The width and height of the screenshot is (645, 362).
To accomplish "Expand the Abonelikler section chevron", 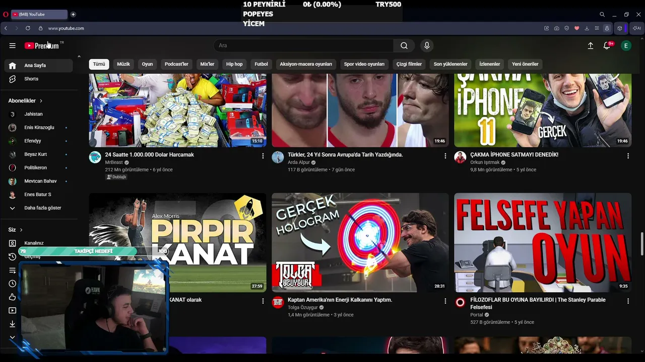I will pos(41,101).
